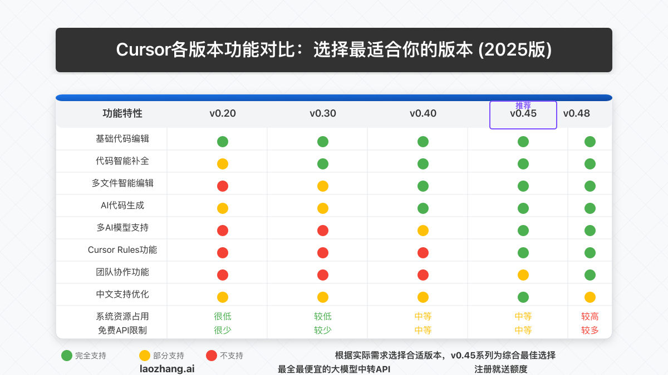Viewport: 668px width, 375px height.
Task: Click 较低 resource value under v0.30
Action: [x=323, y=317]
